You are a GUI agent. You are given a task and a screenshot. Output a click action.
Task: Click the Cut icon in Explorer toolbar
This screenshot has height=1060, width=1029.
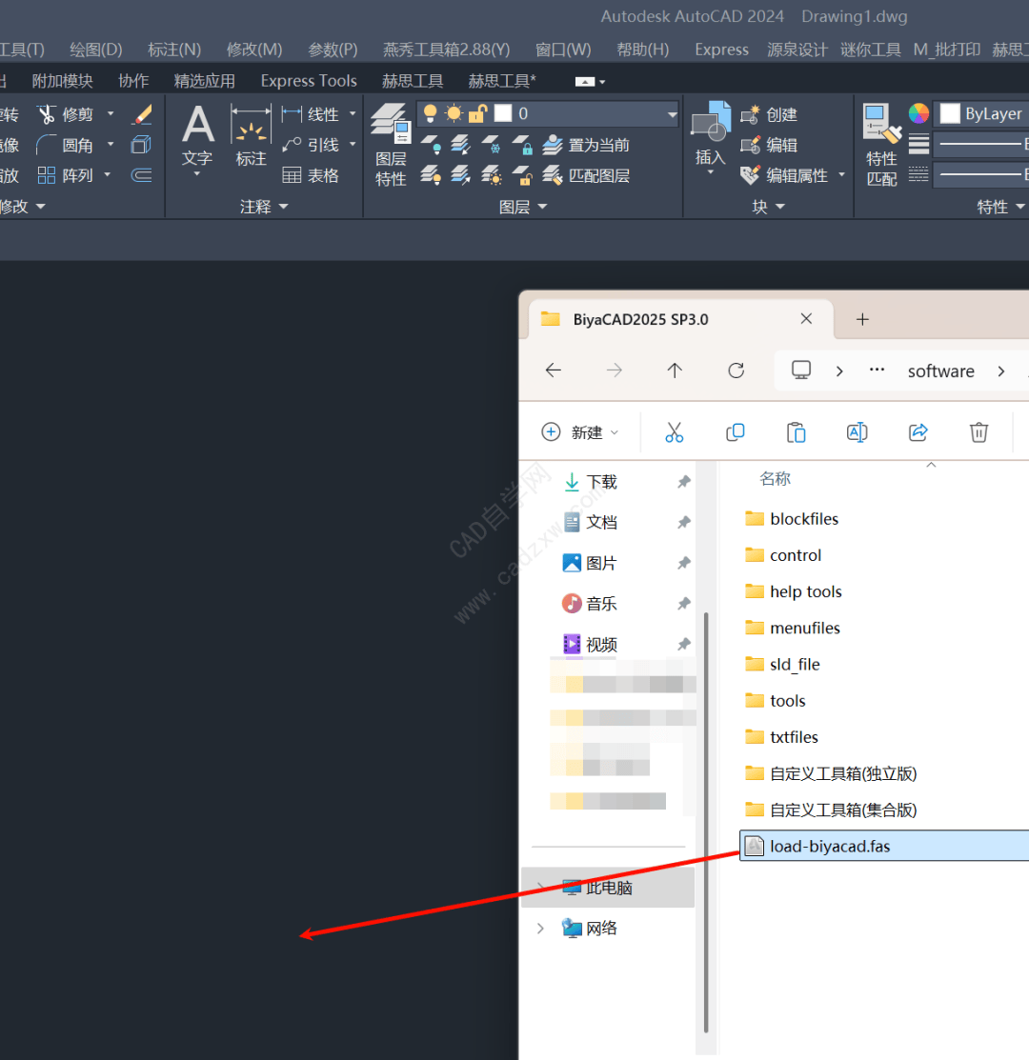tap(674, 432)
